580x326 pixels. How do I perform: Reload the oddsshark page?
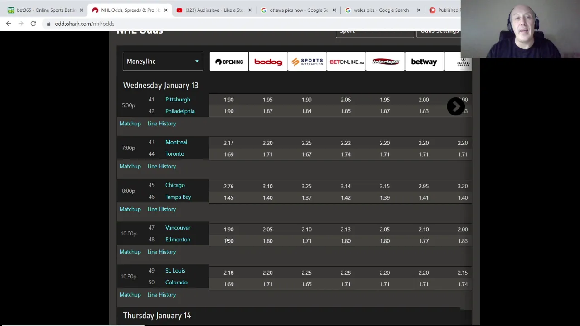[x=33, y=24]
